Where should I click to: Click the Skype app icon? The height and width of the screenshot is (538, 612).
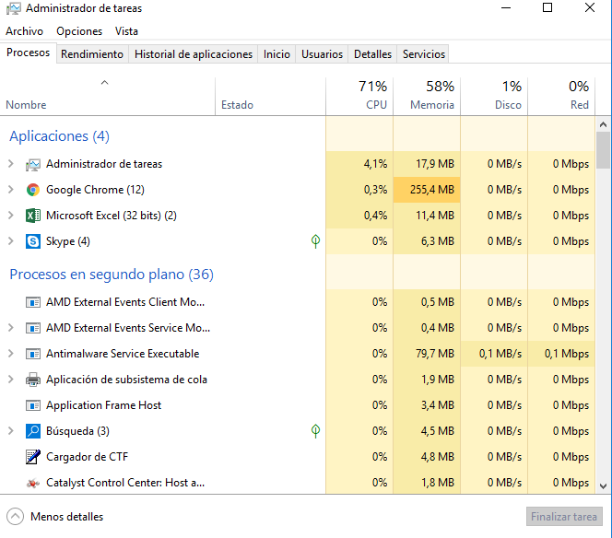tap(33, 241)
